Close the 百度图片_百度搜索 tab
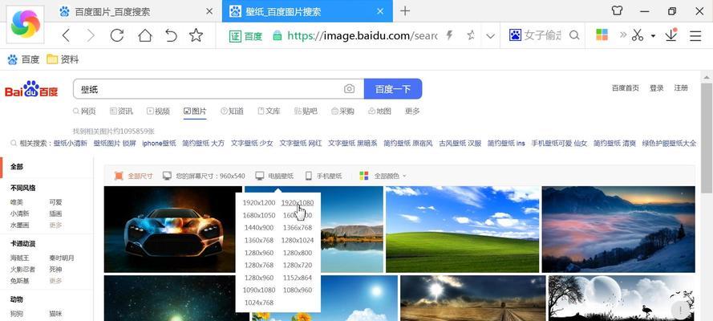 pos(209,12)
